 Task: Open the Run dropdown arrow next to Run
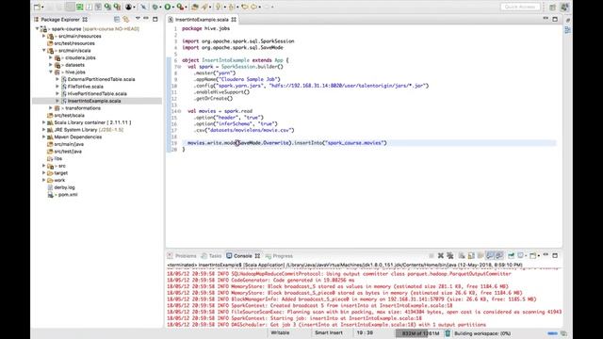coord(172,7)
